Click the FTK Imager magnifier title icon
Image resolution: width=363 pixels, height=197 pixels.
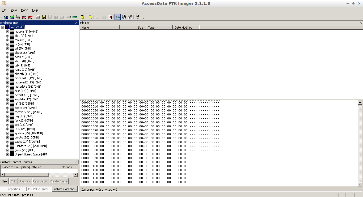[x=4, y=3]
